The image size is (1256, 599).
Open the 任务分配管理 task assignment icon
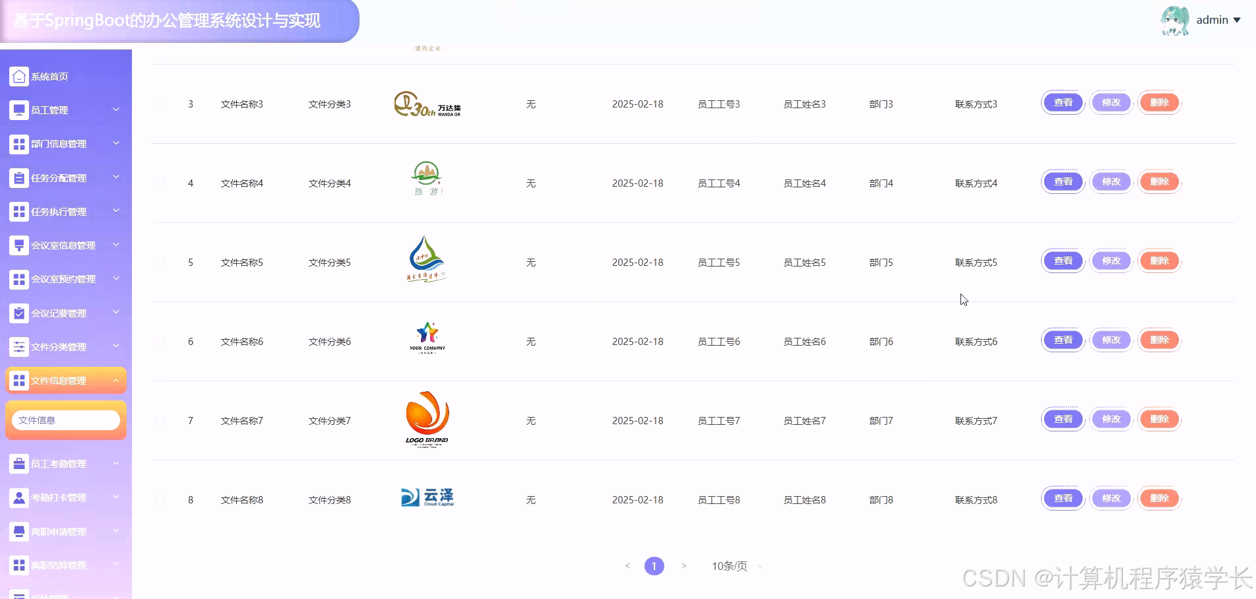pos(18,177)
